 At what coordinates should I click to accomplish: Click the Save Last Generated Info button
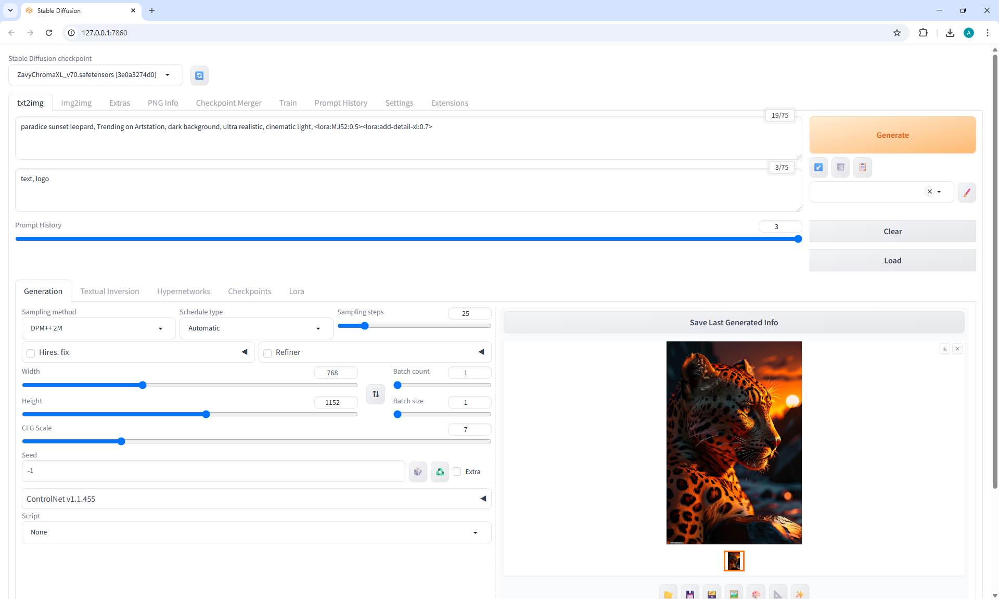point(734,323)
